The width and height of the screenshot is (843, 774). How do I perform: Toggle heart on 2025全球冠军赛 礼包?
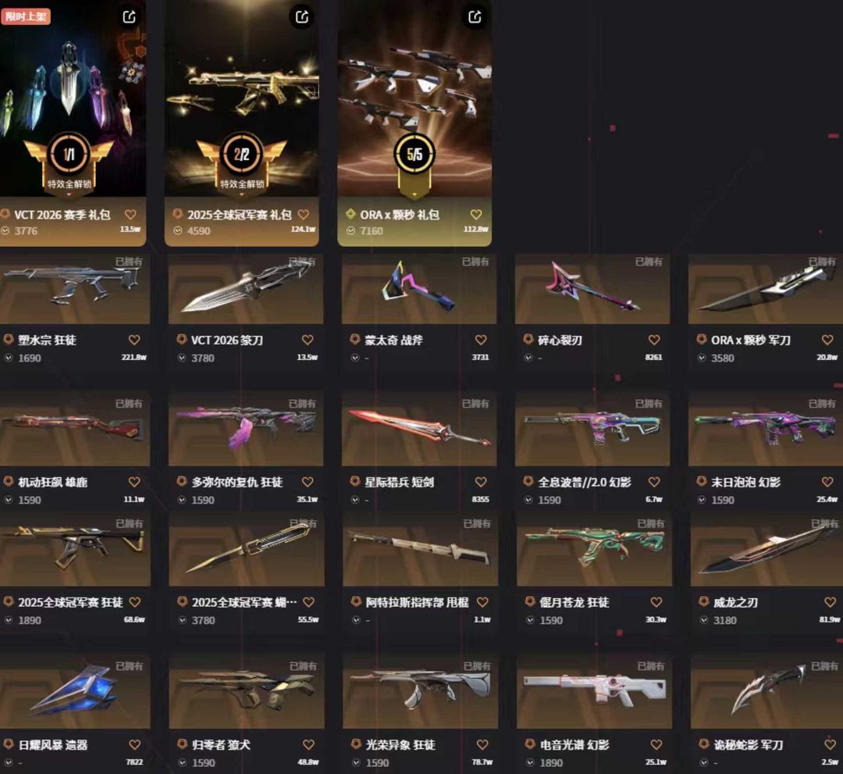pos(304,215)
